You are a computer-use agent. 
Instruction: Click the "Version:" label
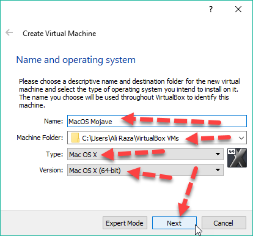coord(51,170)
